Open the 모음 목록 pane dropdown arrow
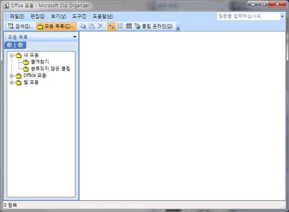 click(75, 37)
